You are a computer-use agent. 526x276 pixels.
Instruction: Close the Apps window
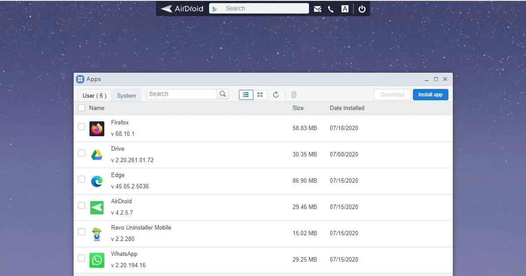[x=445, y=79]
